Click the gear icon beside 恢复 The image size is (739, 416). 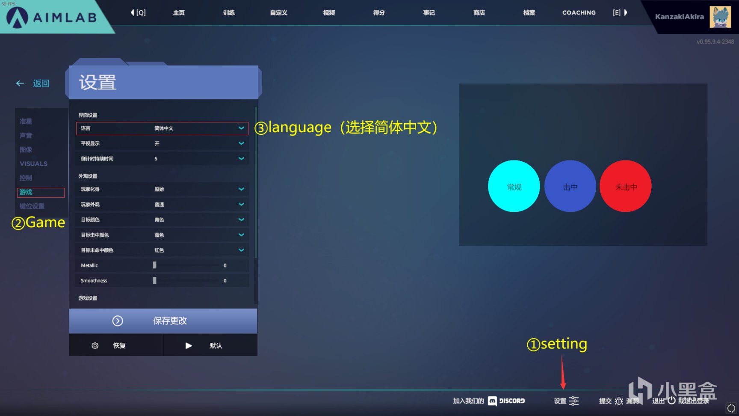[x=95, y=346]
